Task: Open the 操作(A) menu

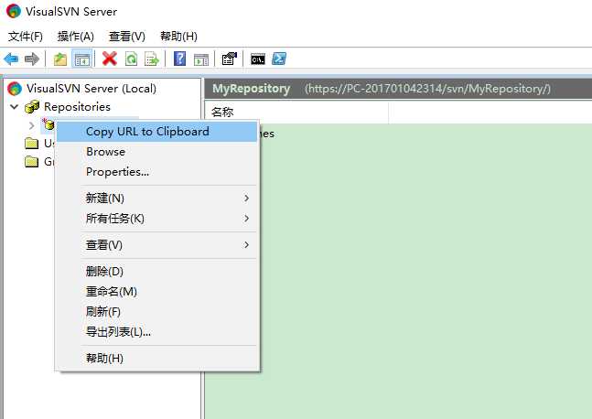Action: click(76, 37)
